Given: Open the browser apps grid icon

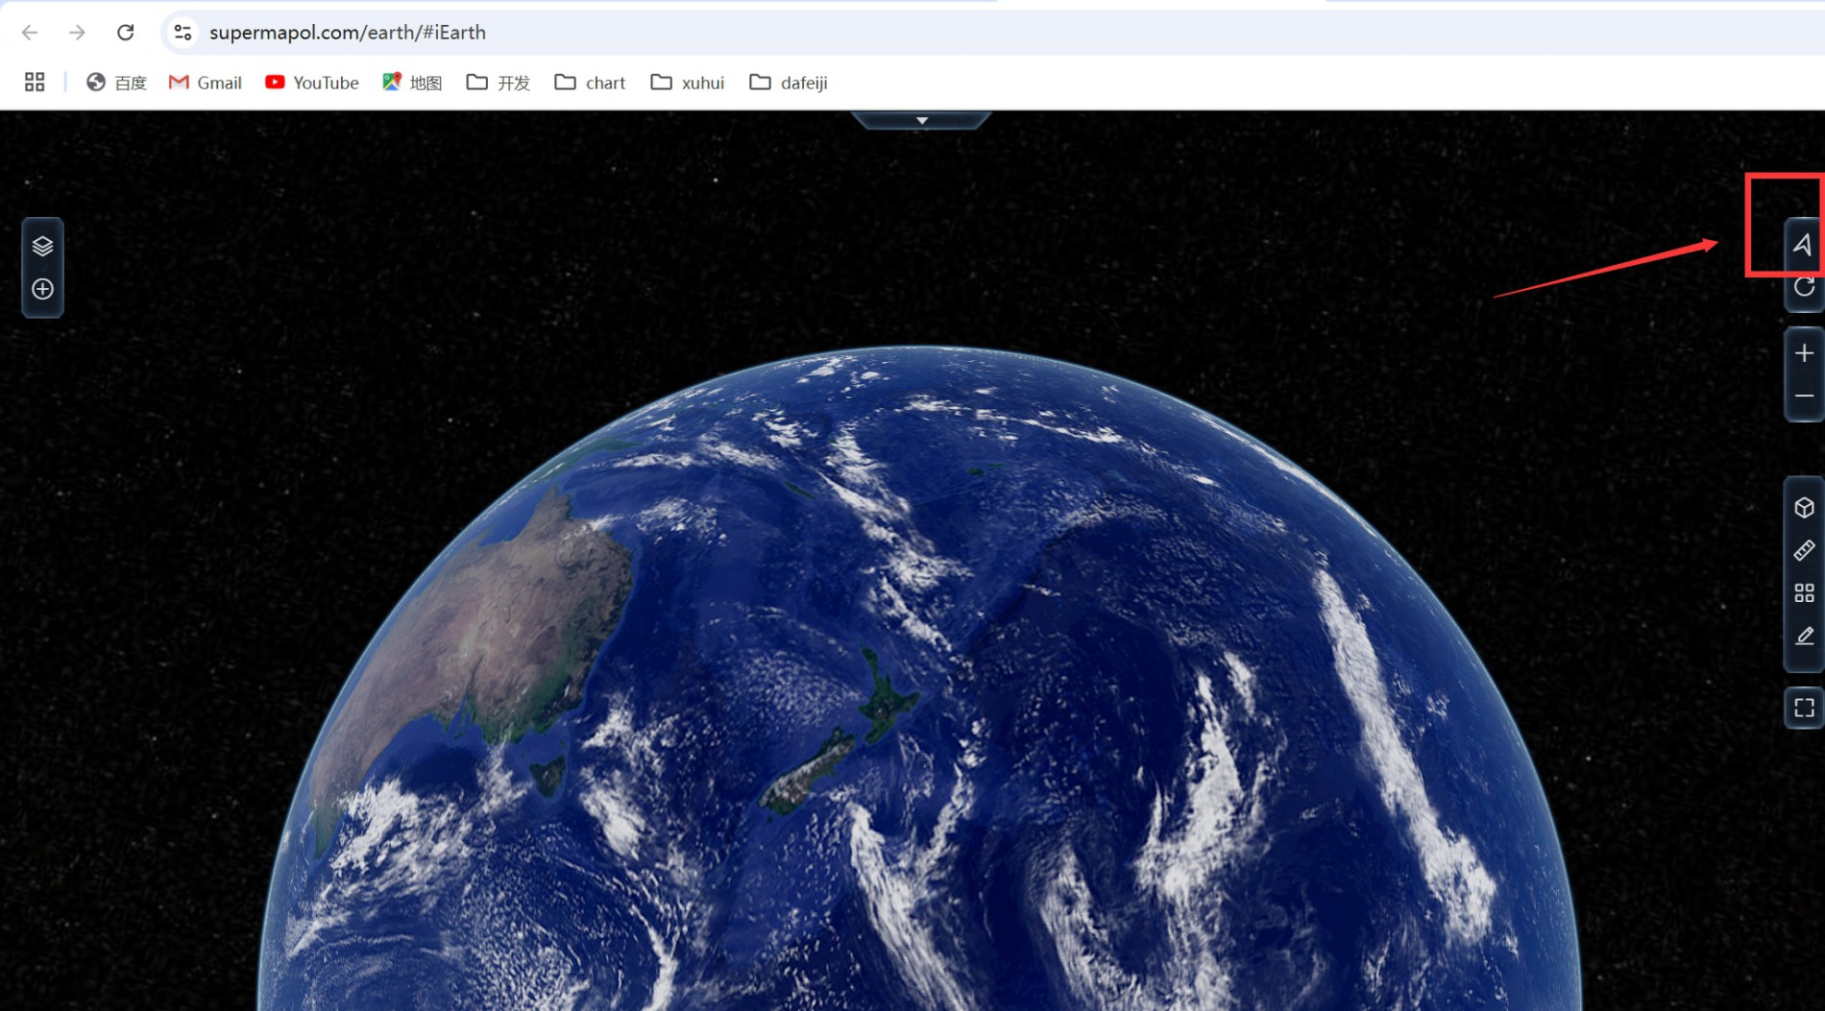Looking at the screenshot, I should tap(35, 83).
